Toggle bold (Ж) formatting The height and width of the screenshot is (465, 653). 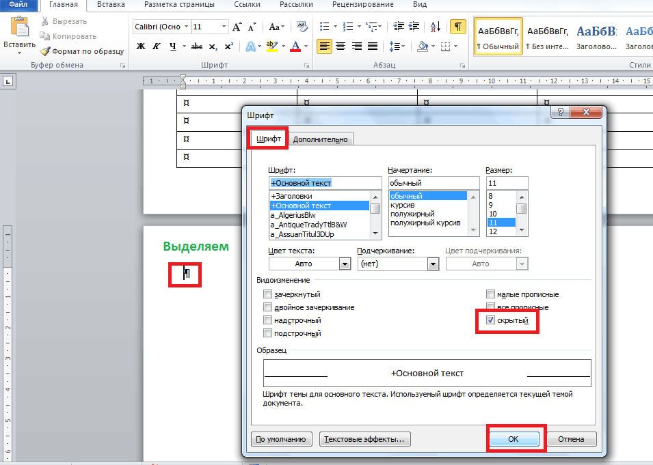click(x=141, y=46)
